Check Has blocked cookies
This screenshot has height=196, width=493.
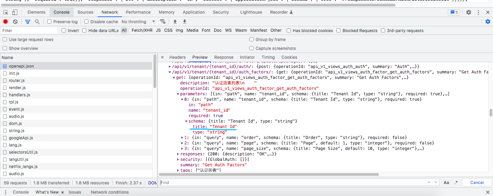pos(289,30)
